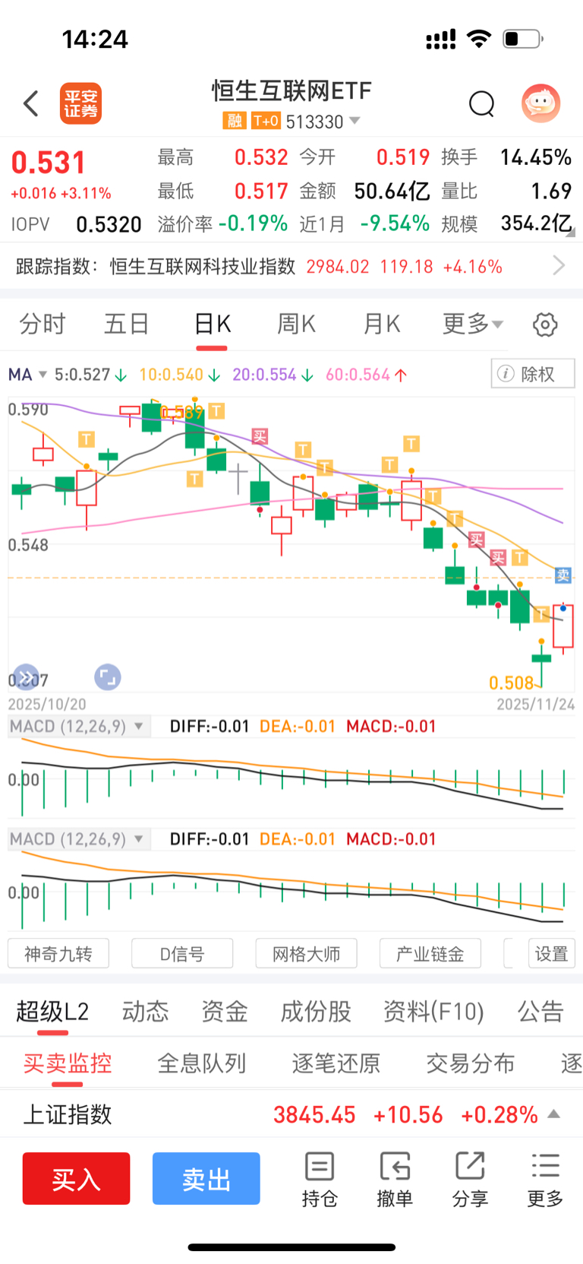Viewport: 583px width, 1264px height.
Task: Tap the chart start date 2025/10/20
Action: tap(47, 705)
